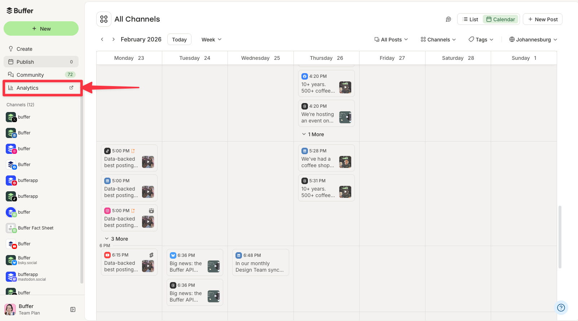
Task: Expand 1 More posts on Thursday
Action: pos(313,134)
